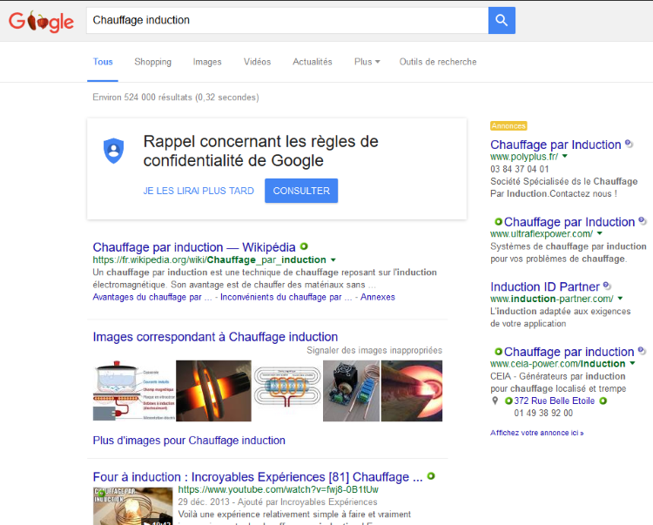653x525 pixels.
Task: Click green circle icon next to Wikipédia title
Action: [x=304, y=246]
